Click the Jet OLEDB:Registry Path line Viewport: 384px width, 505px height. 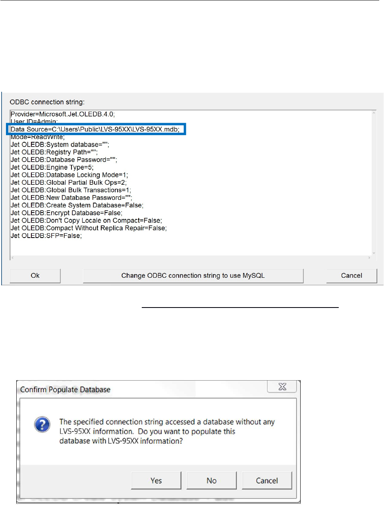tap(54, 152)
